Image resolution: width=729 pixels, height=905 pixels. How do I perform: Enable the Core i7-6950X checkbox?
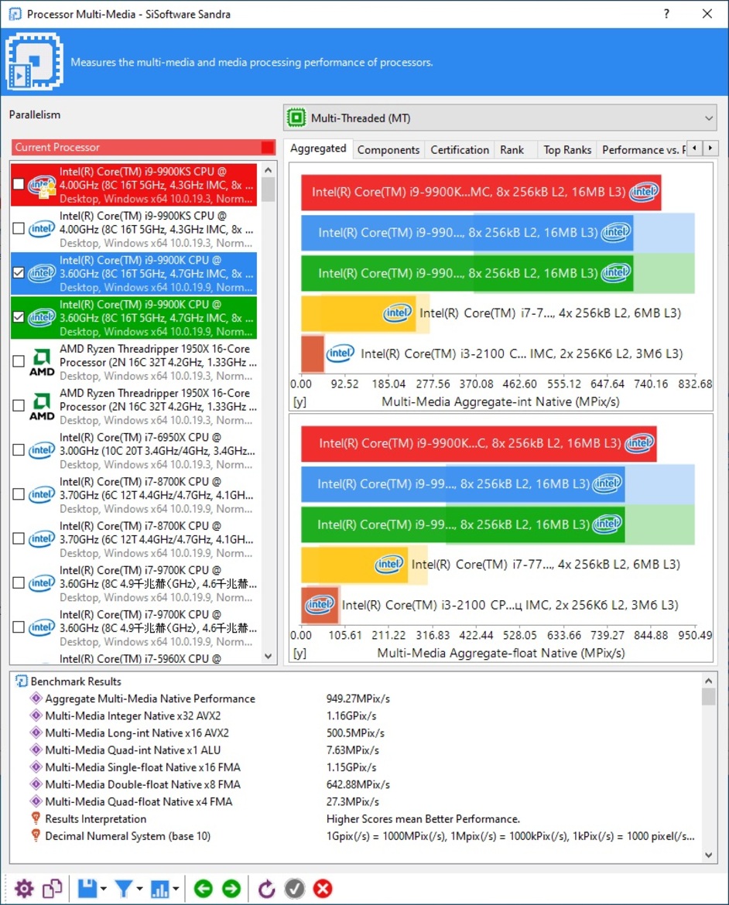19,450
